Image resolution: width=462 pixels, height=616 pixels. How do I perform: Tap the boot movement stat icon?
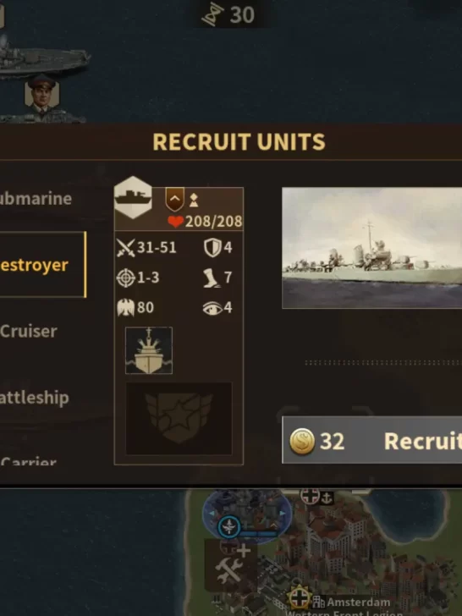(212, 278)
